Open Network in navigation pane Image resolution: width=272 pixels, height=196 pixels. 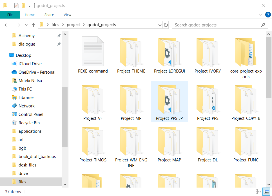click(x=26, y=106)
